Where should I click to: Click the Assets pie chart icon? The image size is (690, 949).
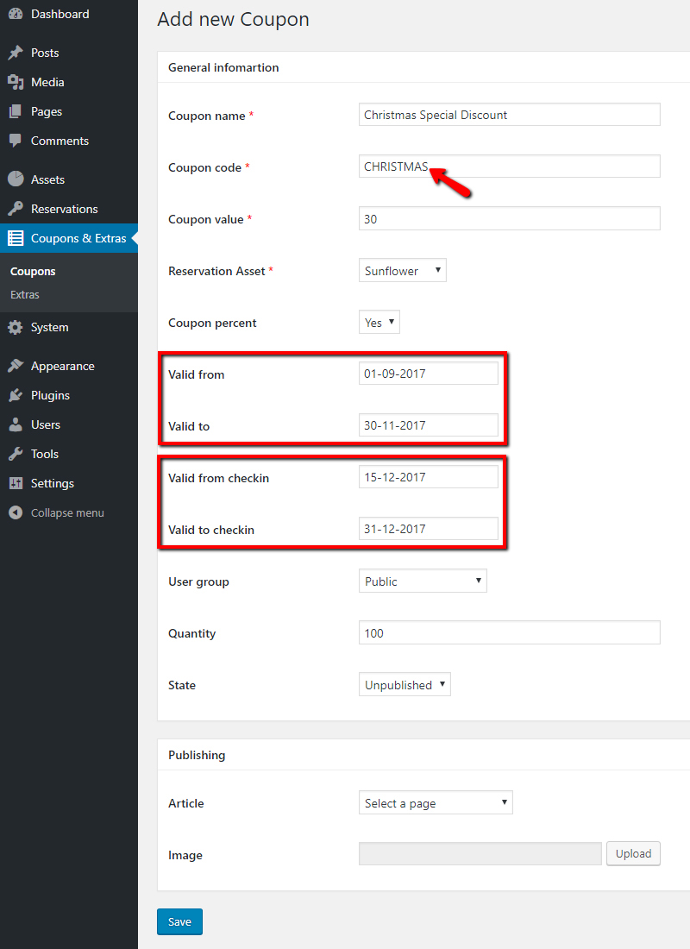click(14, 179)
